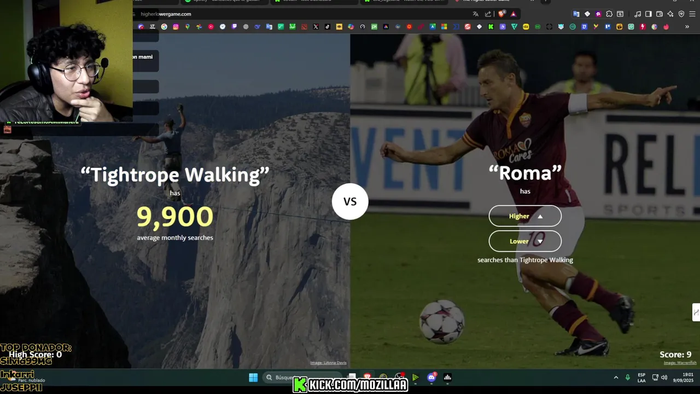Open the Tinder flame bookmark icon

pos(666,27)
